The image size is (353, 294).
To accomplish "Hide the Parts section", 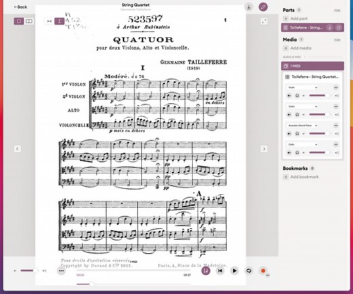I will pyautogui.click(x=337, y=10).
